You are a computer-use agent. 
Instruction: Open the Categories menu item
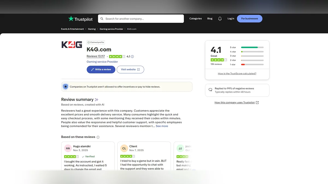[x=195, y=19]
